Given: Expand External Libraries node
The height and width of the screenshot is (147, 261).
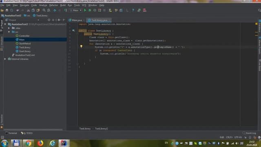Looking at the screenshot, I should [5, 59].
